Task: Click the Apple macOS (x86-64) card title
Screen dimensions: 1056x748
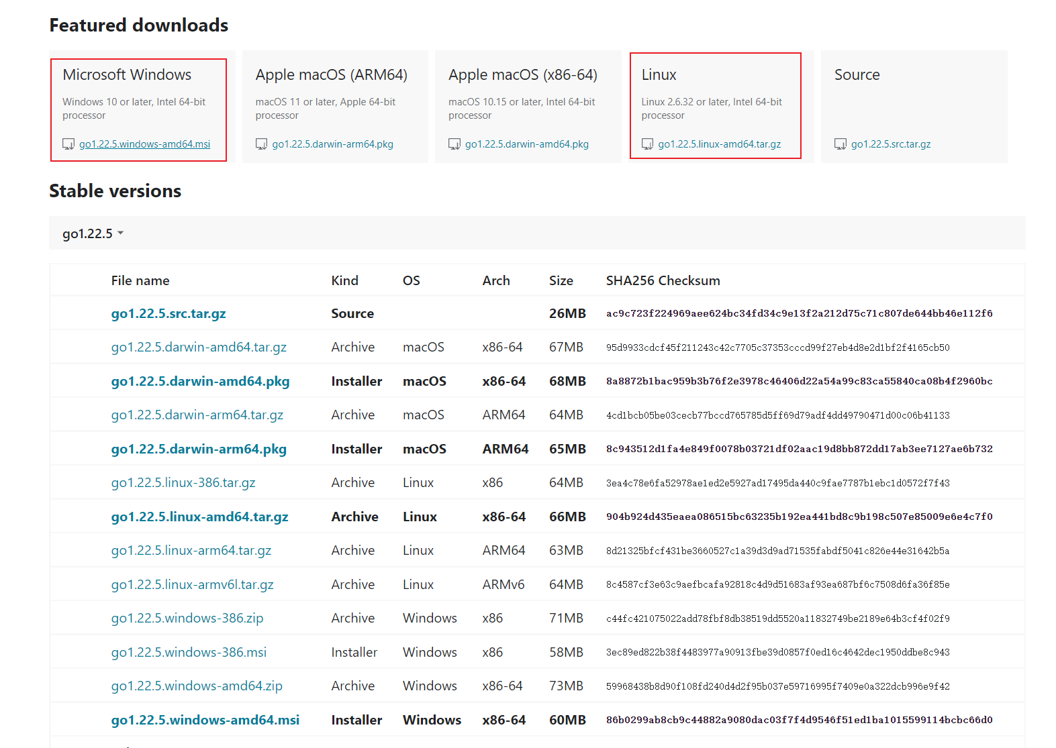Action: click(x=523, y=74)
